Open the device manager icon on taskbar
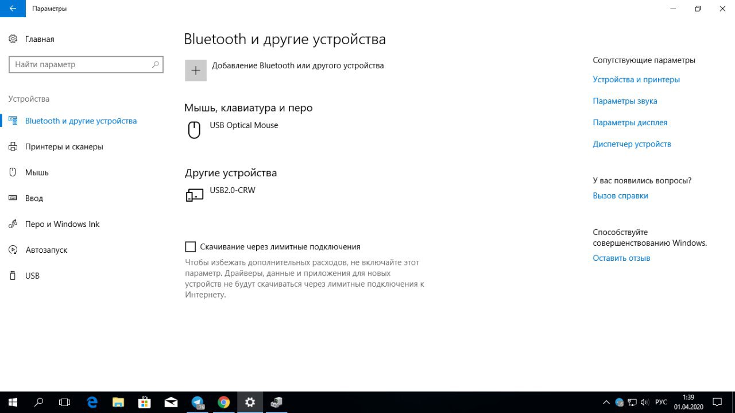 pos(277,402)
